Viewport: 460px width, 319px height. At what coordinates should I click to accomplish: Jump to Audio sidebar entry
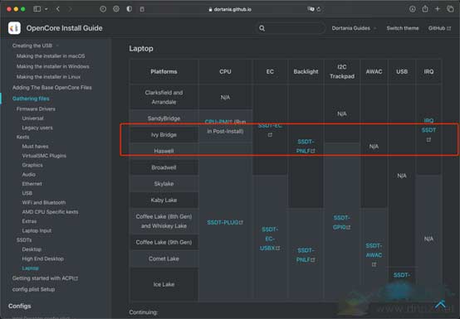(x=29, y=175)
